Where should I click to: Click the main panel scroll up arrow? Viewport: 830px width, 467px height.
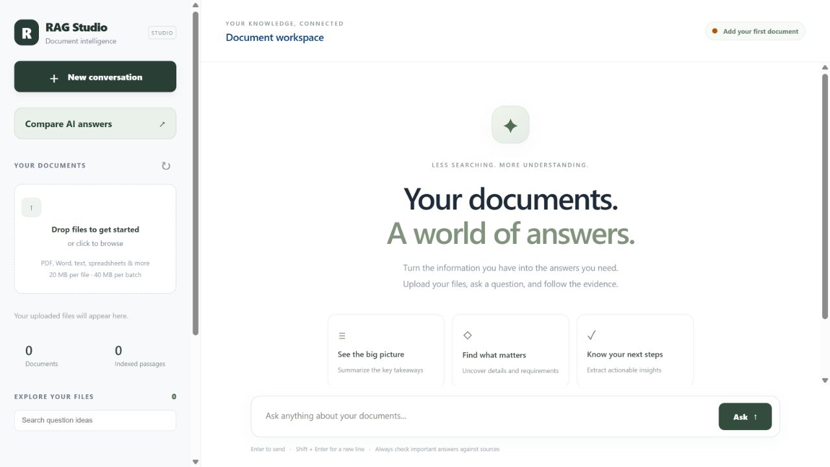pos(825,67)
